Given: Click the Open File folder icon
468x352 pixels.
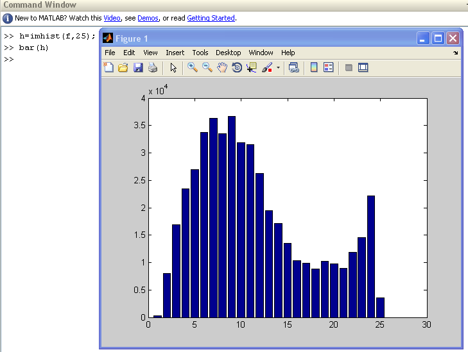Looking at the screenshot, I should pyautogui.click(x=123, y=68).
